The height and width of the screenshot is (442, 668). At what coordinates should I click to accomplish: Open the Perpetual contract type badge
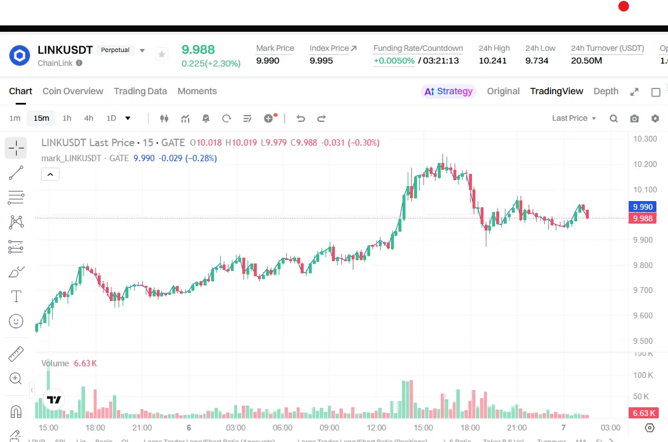115,50
